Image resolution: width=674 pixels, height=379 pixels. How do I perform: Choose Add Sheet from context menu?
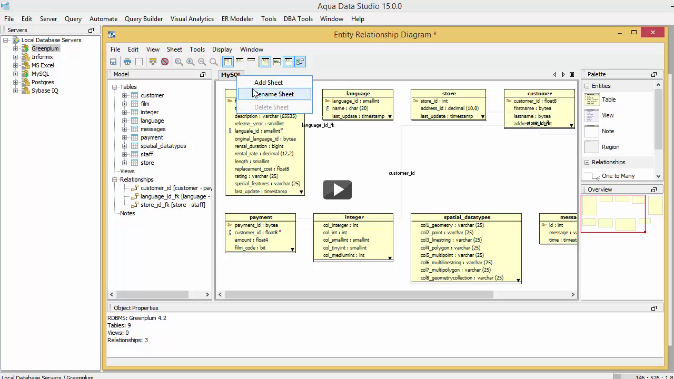pos(269,83)
